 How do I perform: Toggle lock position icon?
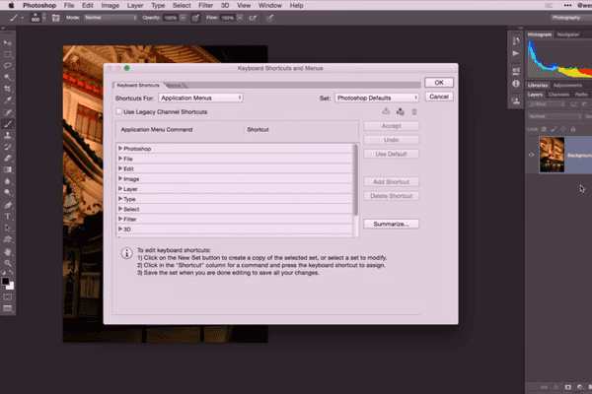(563, 129)
